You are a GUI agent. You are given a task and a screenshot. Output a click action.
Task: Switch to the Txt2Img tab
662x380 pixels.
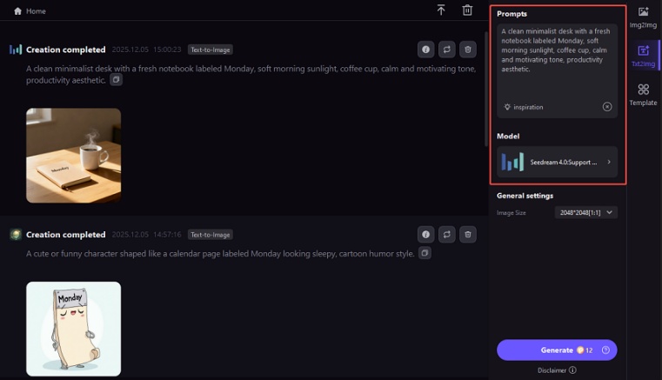[x=643, y=57]
